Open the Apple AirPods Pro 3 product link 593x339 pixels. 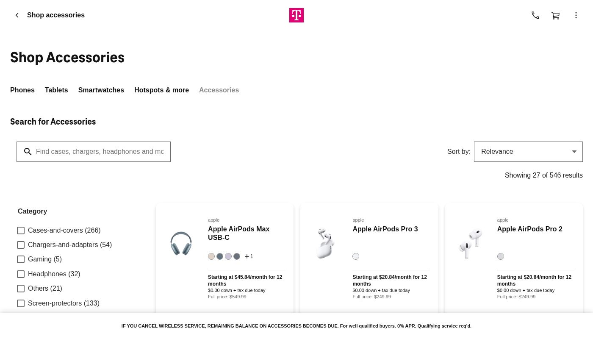tap(385, 229)
